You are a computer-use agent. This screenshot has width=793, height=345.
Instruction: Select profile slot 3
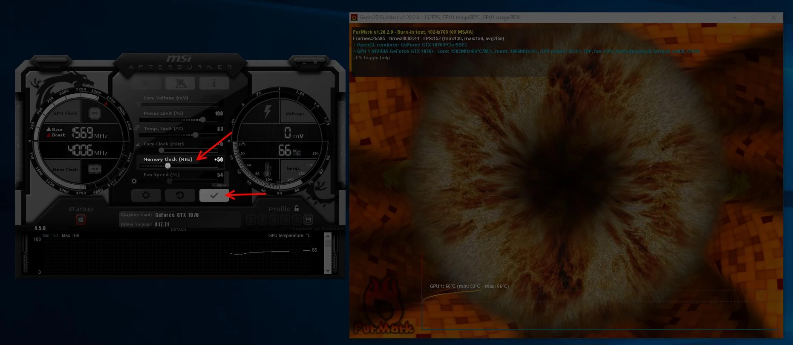[274, 220]
